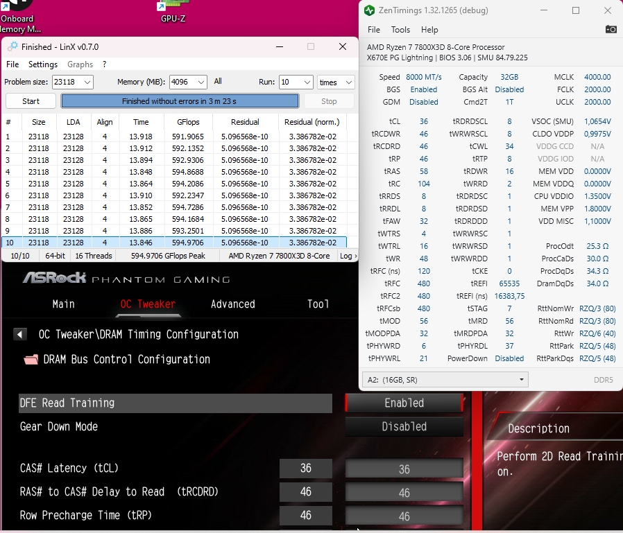Click the All memory button in LinX

click(218, 81)
